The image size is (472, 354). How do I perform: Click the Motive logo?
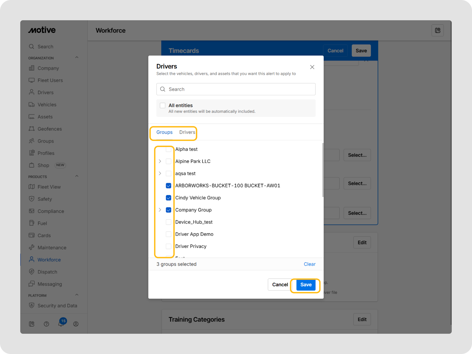[42, 30]
